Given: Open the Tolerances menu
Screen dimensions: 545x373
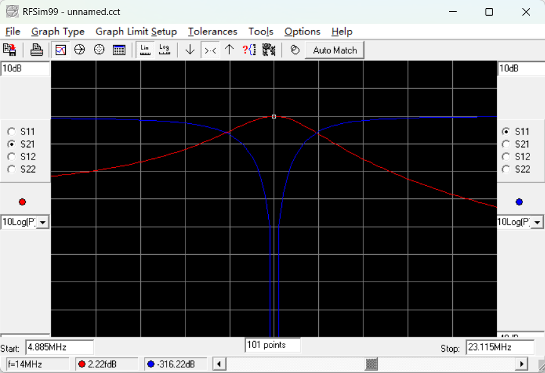Looking at the screenshot, I should tap(212, 31).
